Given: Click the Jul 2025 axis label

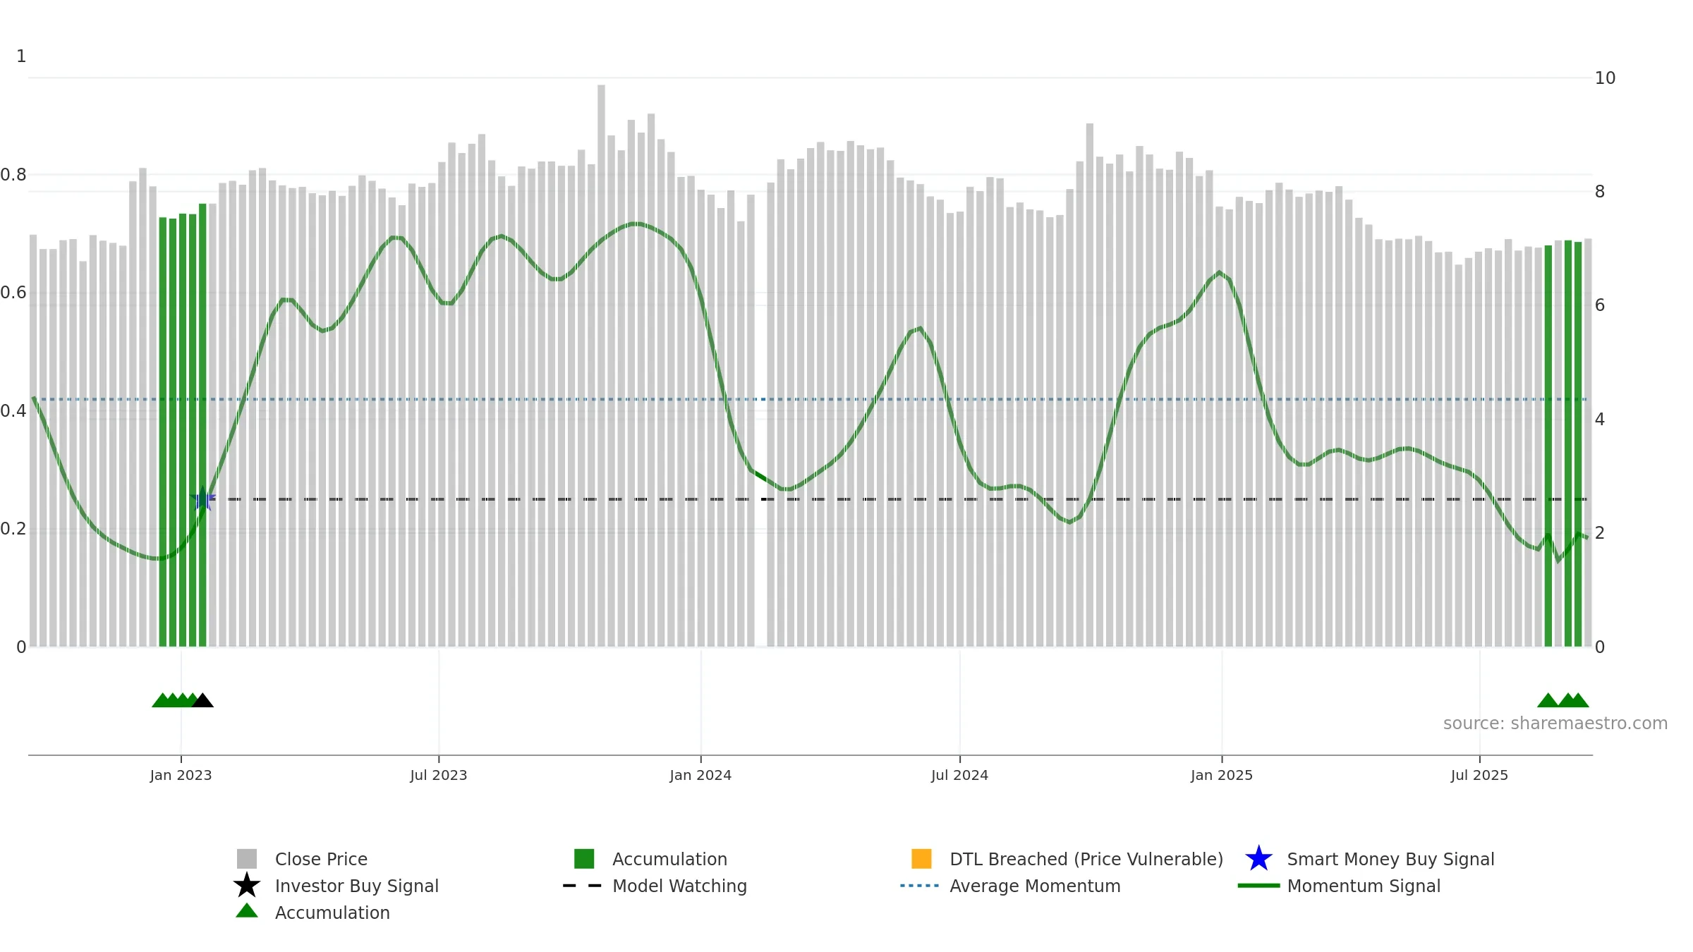Looking at the screenshot, I should [1479, 776].
